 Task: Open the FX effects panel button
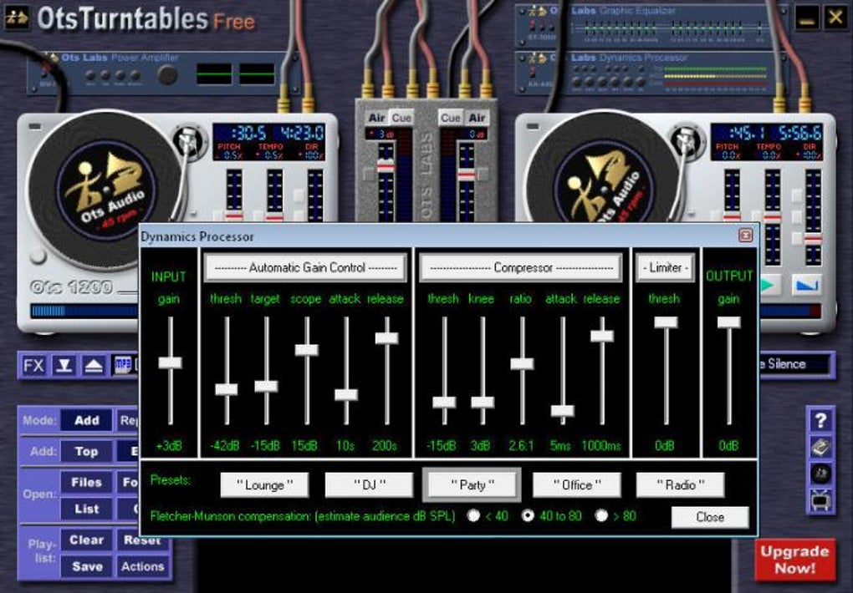coord(33,366)
